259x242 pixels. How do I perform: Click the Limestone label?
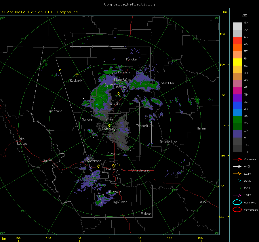pyautogui.click(x=54, y=111)
